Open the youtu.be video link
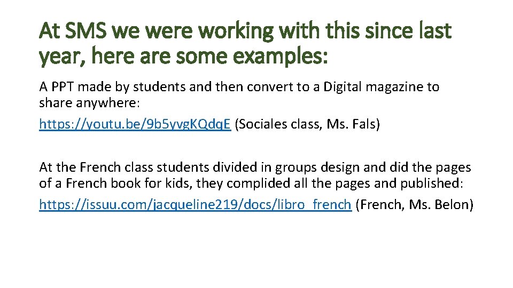The width and height of the screenshot is (513, 288). [135, 125]
